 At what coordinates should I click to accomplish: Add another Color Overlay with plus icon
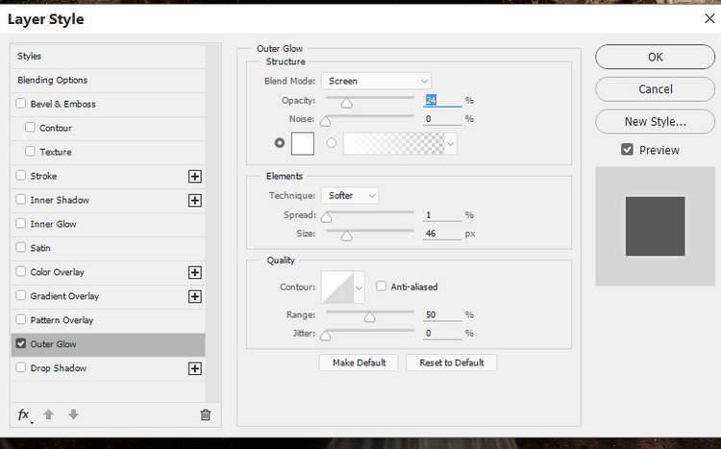195,272
